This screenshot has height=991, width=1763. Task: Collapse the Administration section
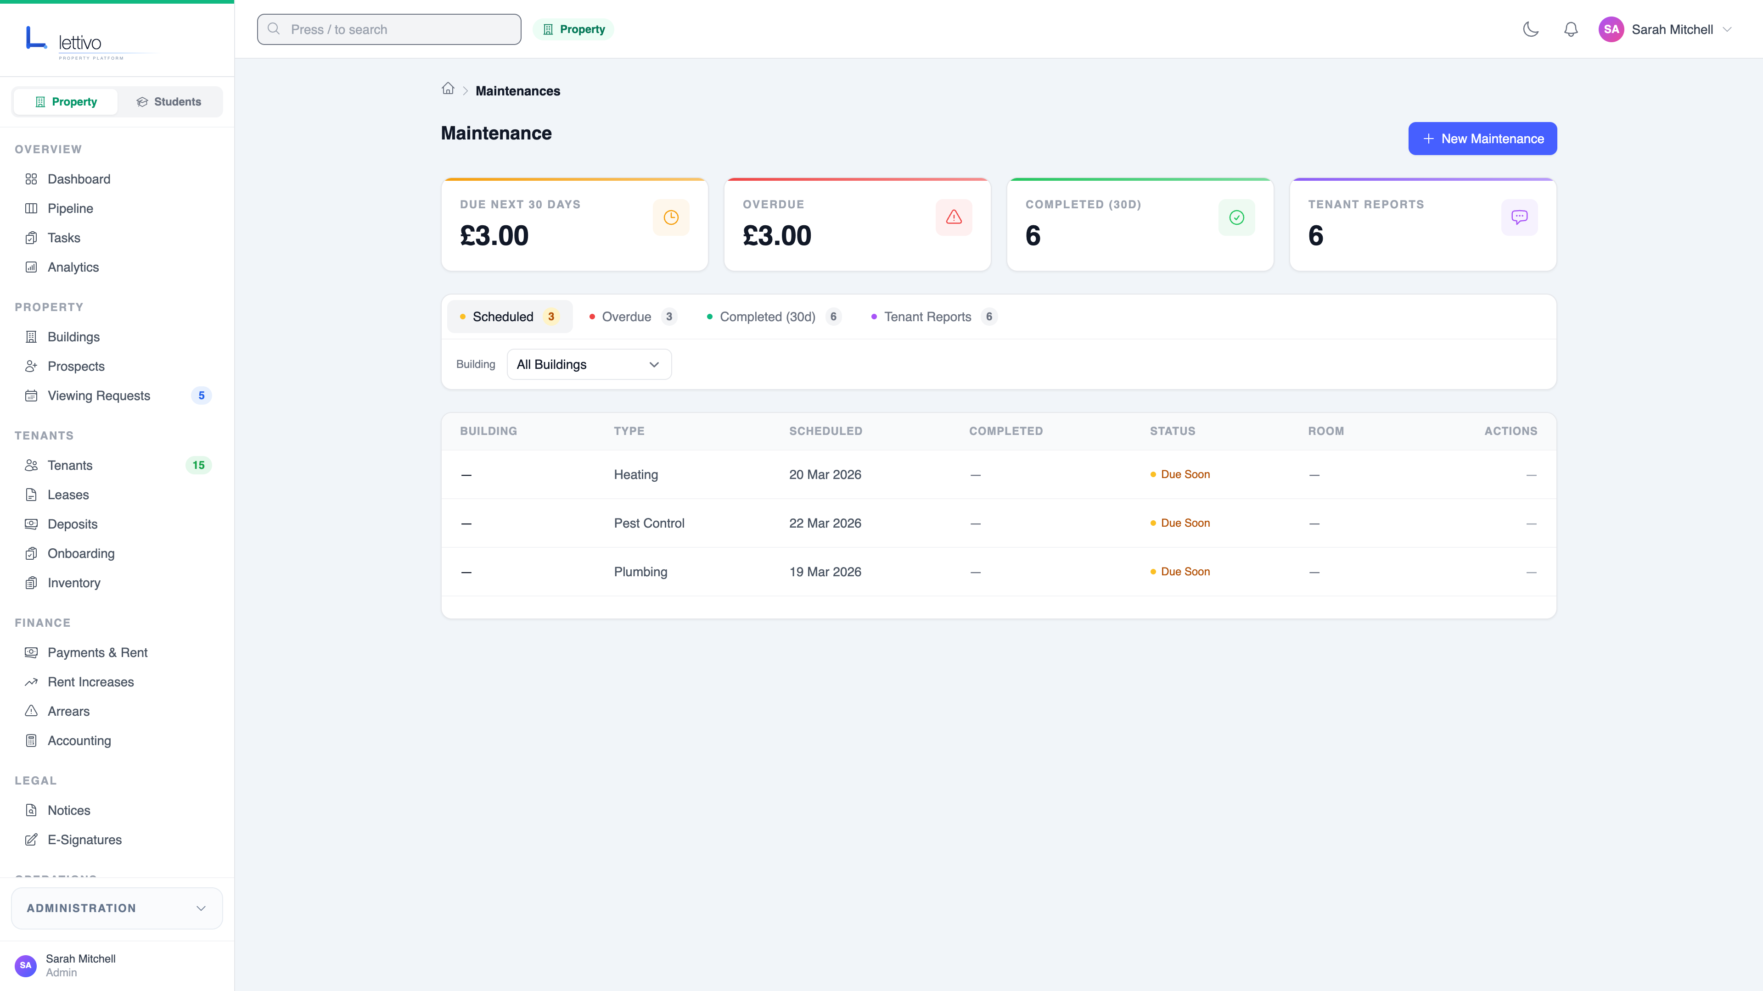(x=116, y=907)
